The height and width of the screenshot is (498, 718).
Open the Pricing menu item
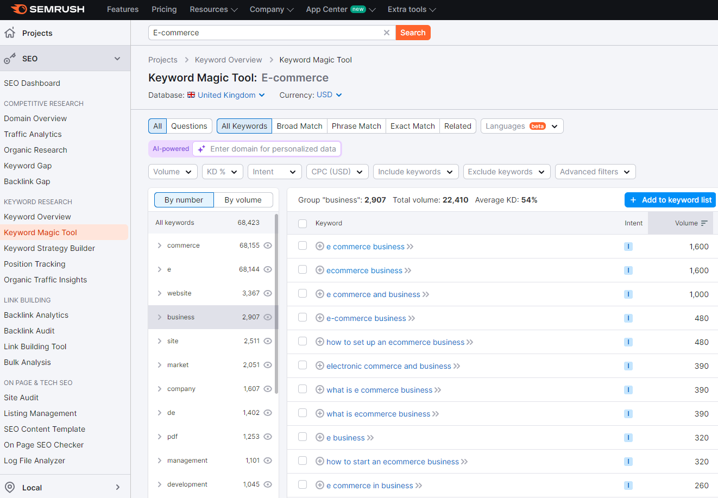(164, 9)
